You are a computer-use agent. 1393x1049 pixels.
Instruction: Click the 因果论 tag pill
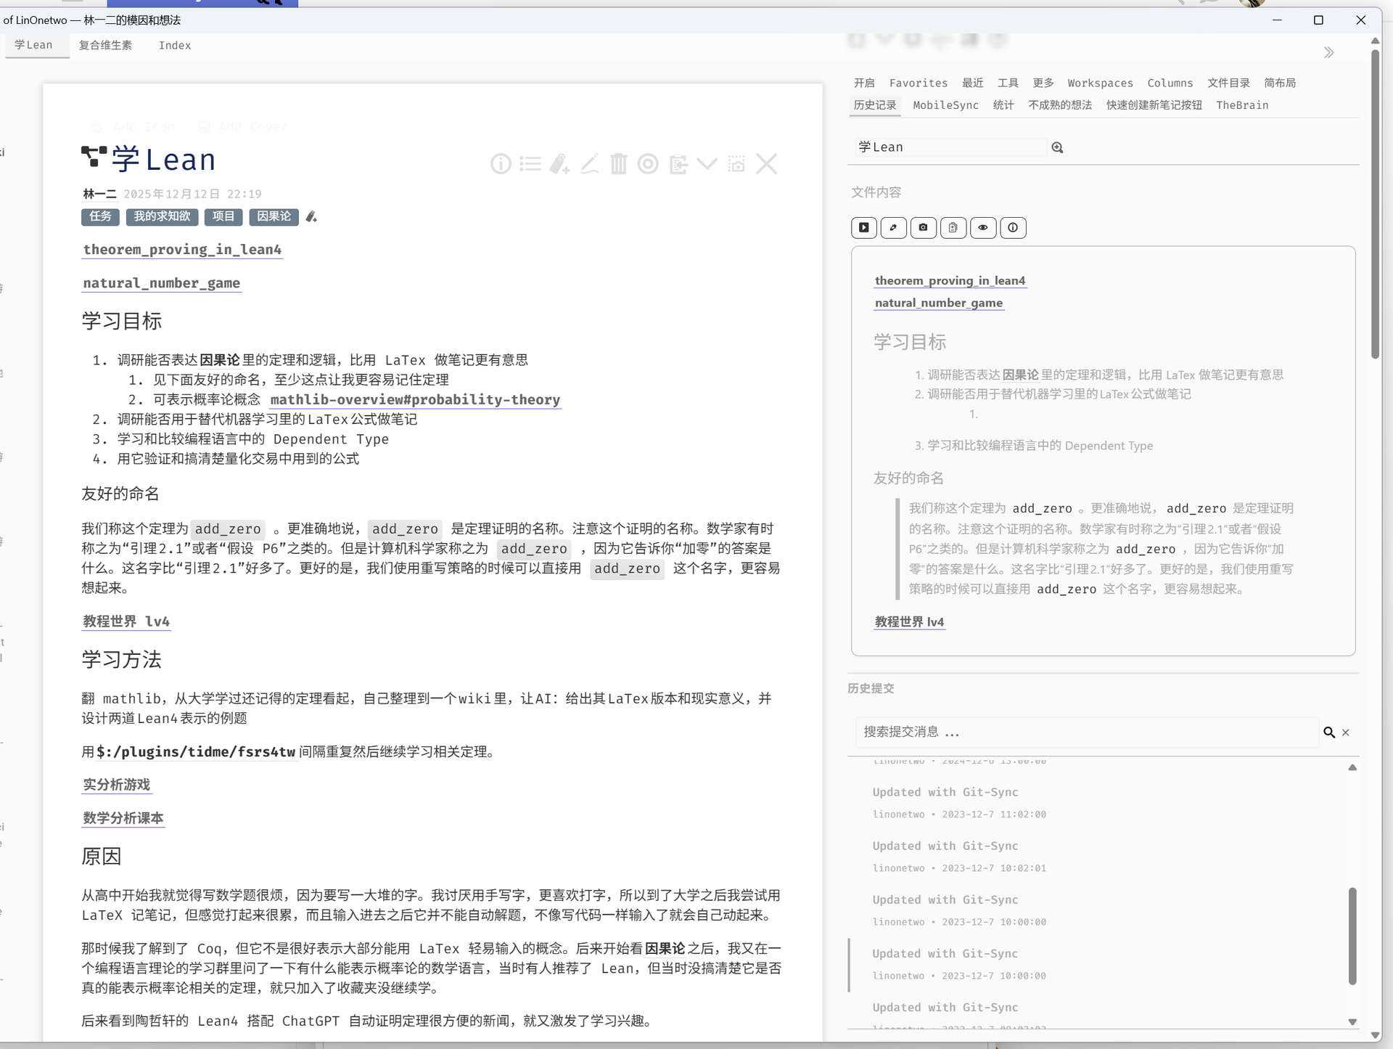(x=274, y=216)
